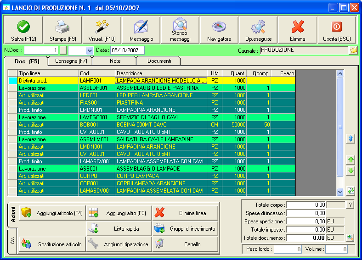Click the Spese spedizione value field
The width and height of the screenshot is (362, 260).
coord(306,221)
